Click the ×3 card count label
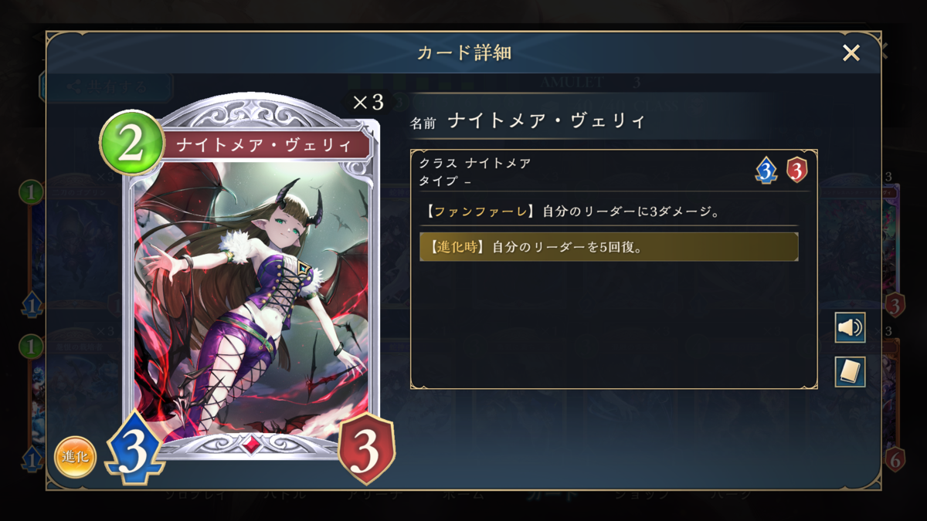927x521 pixels. [368, 103]
